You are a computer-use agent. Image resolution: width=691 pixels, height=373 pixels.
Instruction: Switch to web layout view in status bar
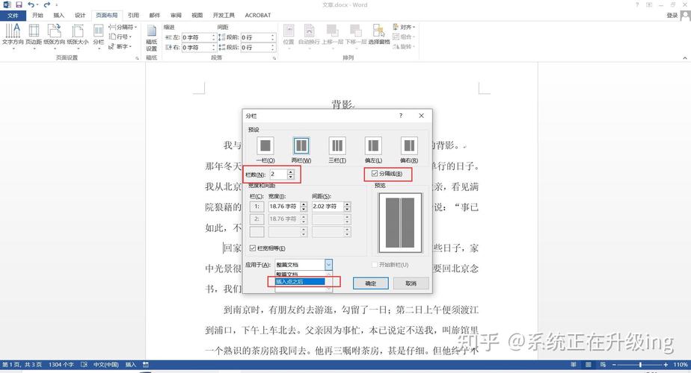coord(603,365)
